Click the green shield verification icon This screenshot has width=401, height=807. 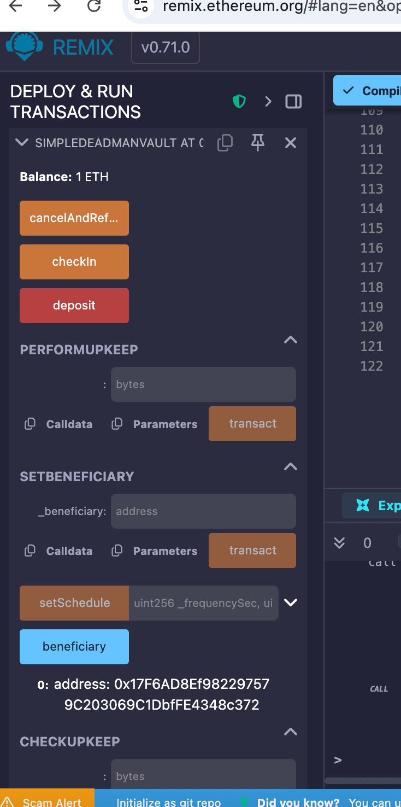click(239, 102)
